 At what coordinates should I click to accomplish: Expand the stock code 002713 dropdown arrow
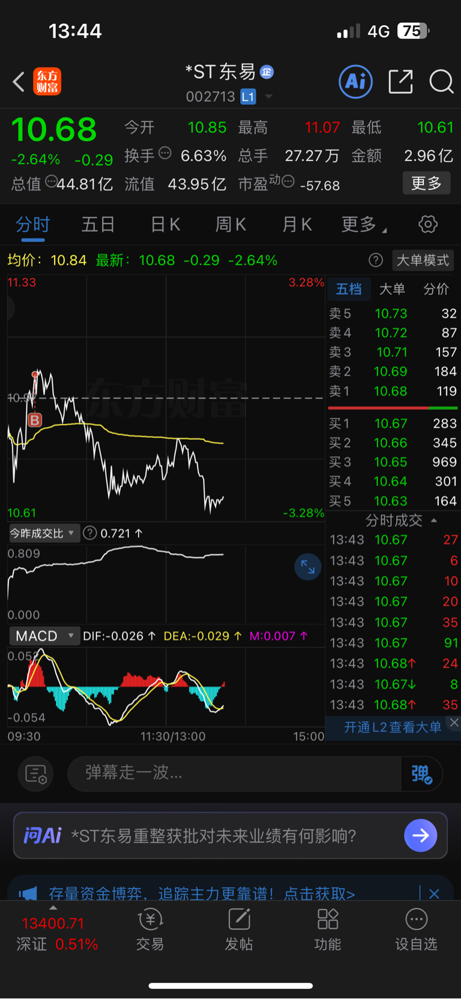click(268, 97)
